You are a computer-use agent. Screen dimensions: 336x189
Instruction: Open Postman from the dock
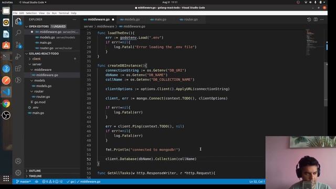tap(6, 80)
